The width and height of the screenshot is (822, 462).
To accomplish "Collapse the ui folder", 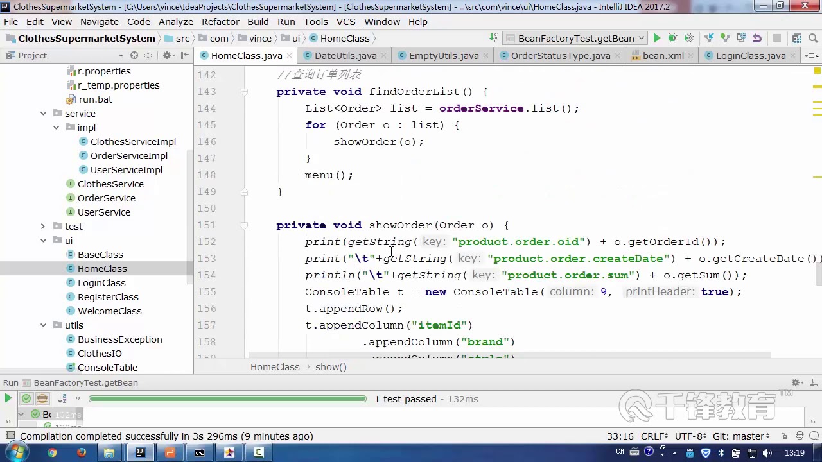I will click(43, 241).
